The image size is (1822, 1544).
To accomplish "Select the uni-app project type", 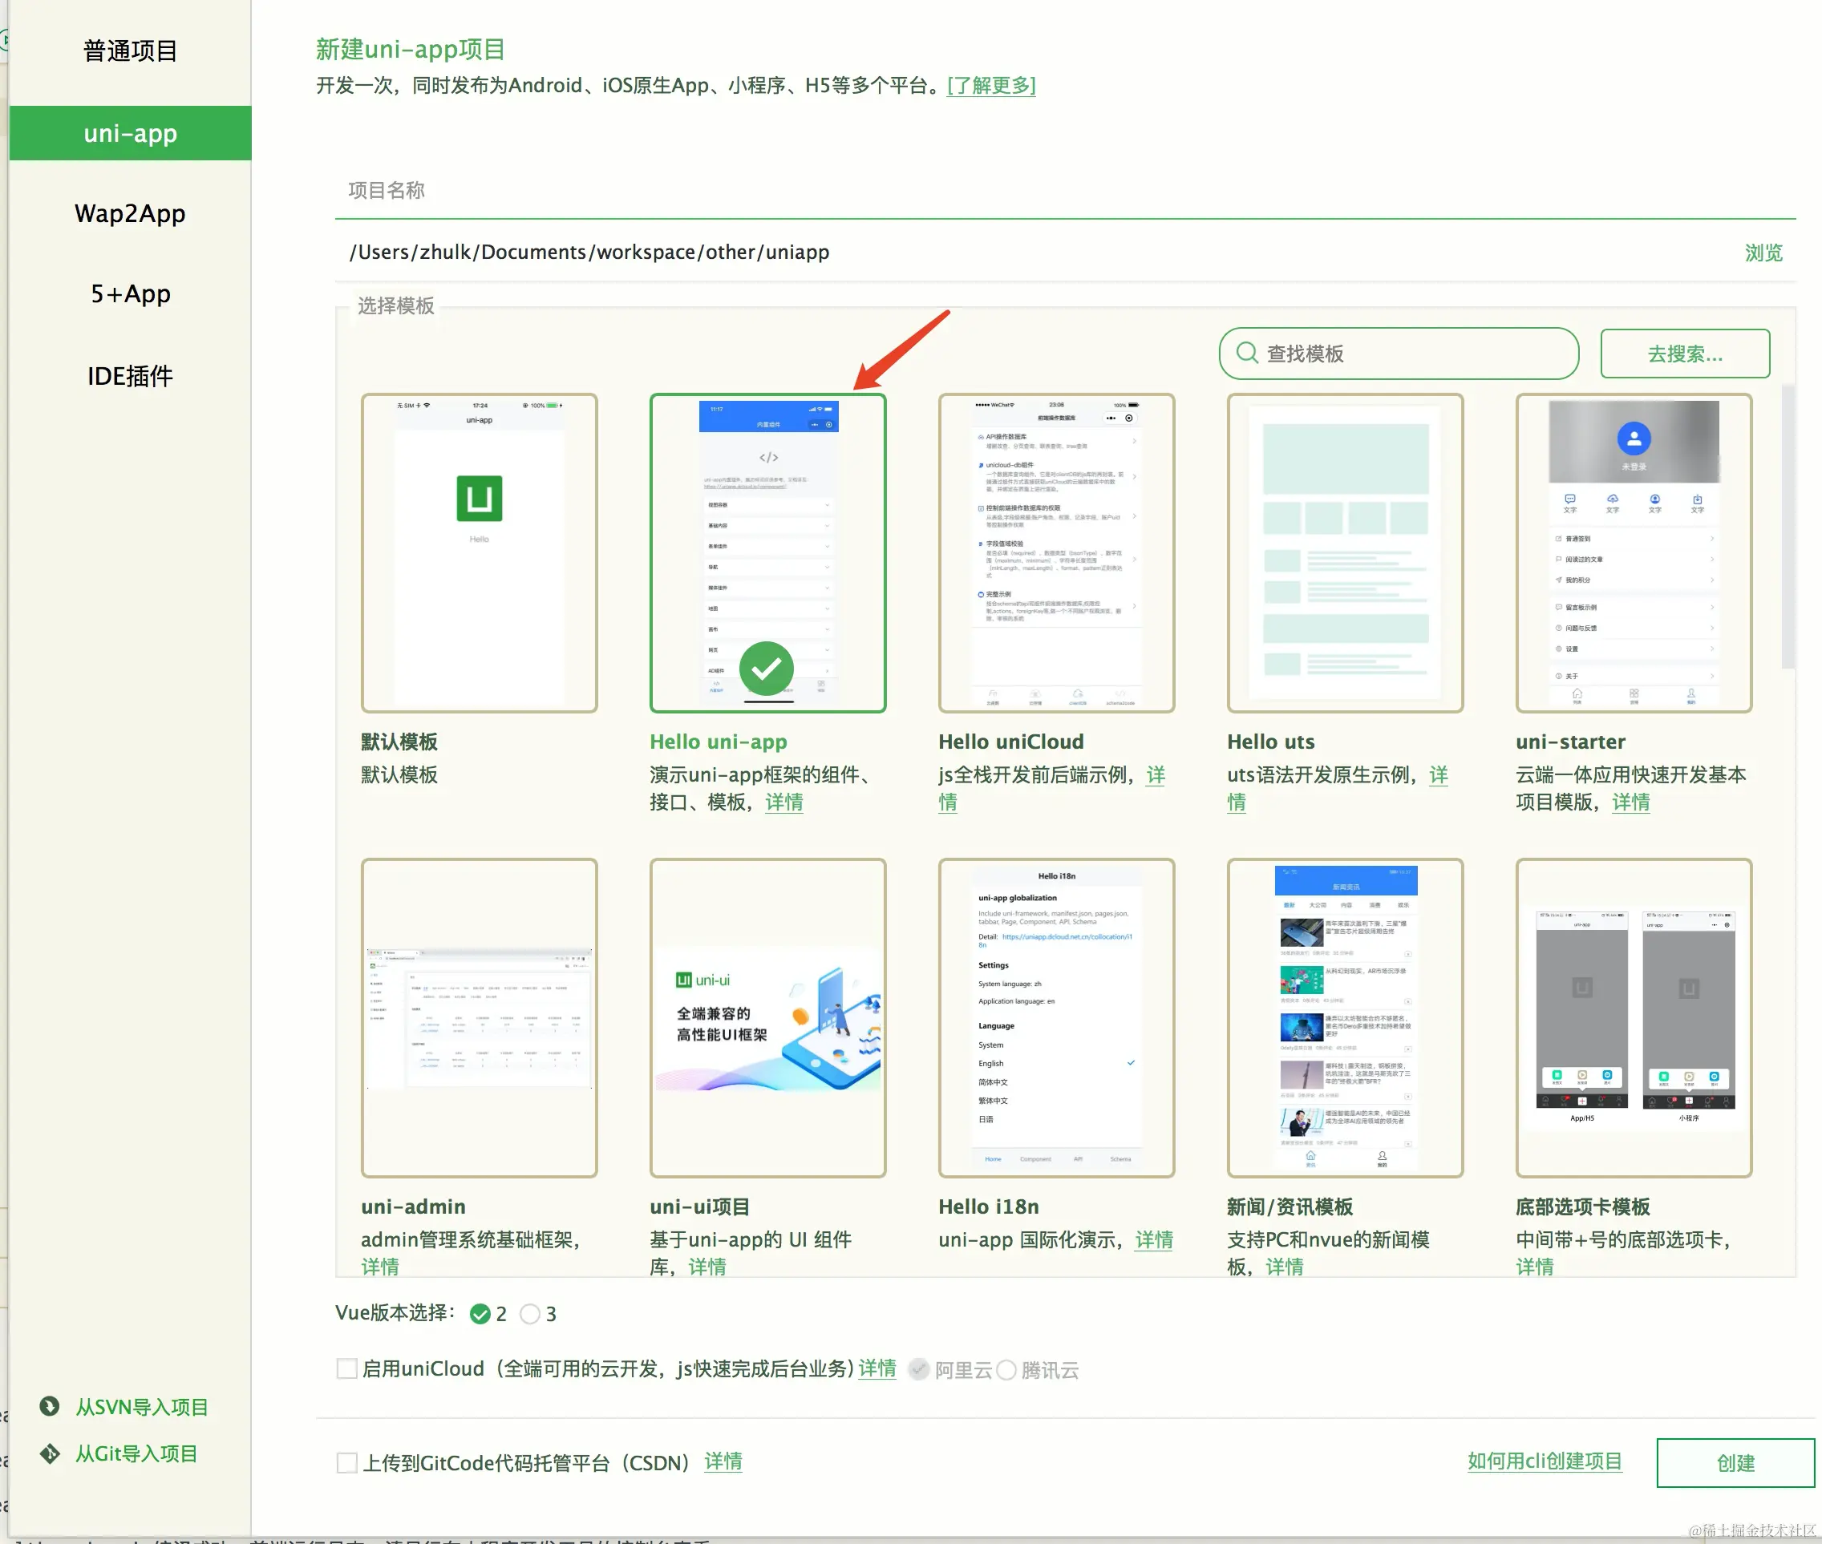I will (131, 133).
